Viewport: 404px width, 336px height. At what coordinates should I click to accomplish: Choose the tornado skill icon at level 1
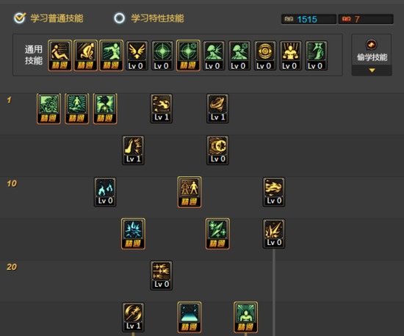(x=217, y=109)
